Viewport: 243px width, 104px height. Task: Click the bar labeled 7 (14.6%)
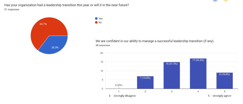145,82
